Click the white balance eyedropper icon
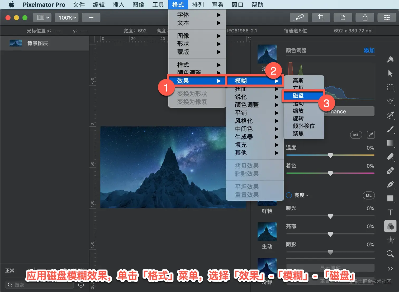Viewport: 399px width, 292px height. (x=371, y=135)
